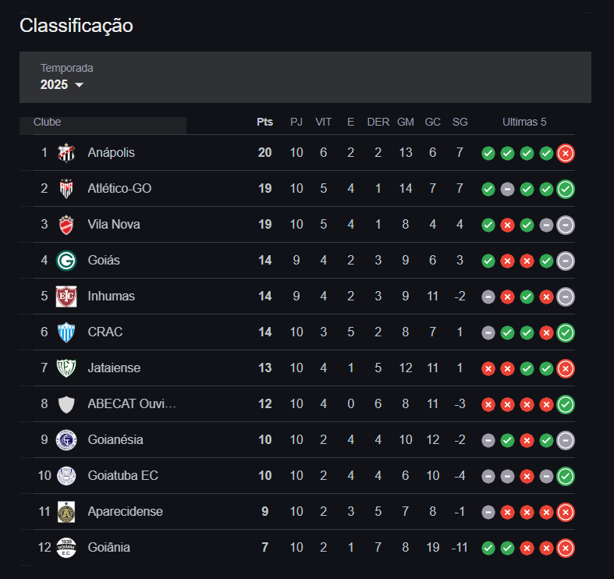Click Goiás latest match draw indicator

[566, 261]
